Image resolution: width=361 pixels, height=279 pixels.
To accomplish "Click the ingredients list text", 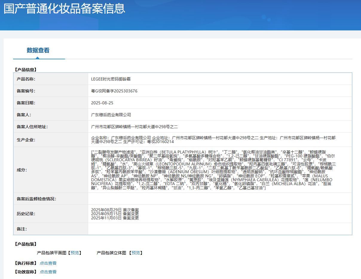I will coord(213,170).
